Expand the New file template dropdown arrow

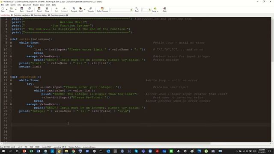click(7, 9)
